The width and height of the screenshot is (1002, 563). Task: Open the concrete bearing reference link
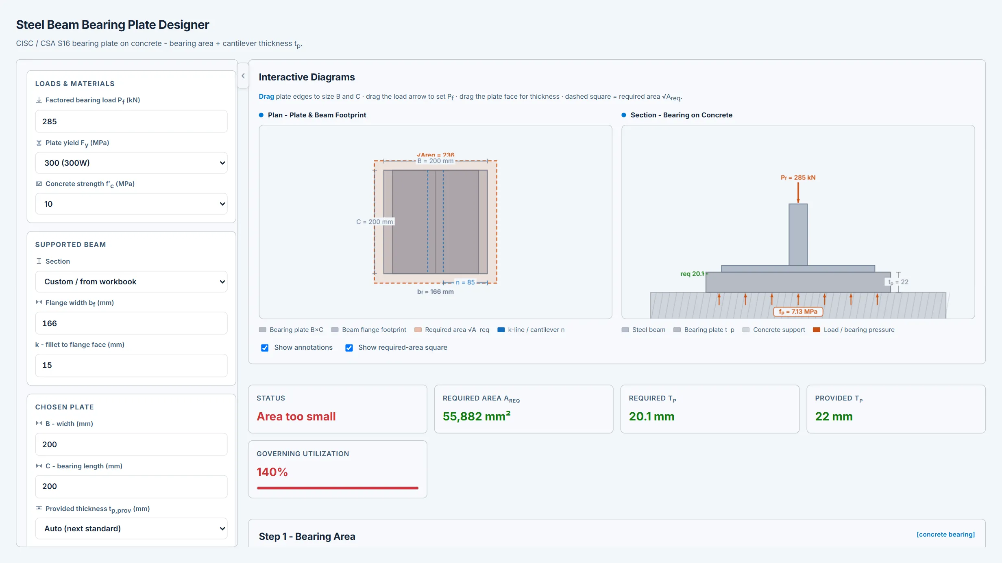pyautogui.click(x=945, y=535)
